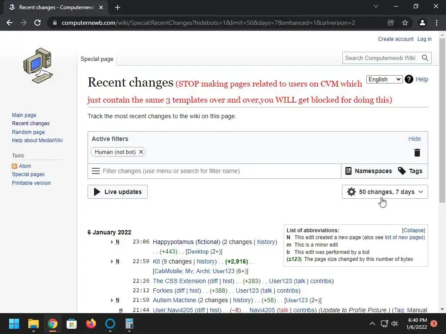Open File Explorer from taskbar
446x334 pixels.
click(33, 324)
